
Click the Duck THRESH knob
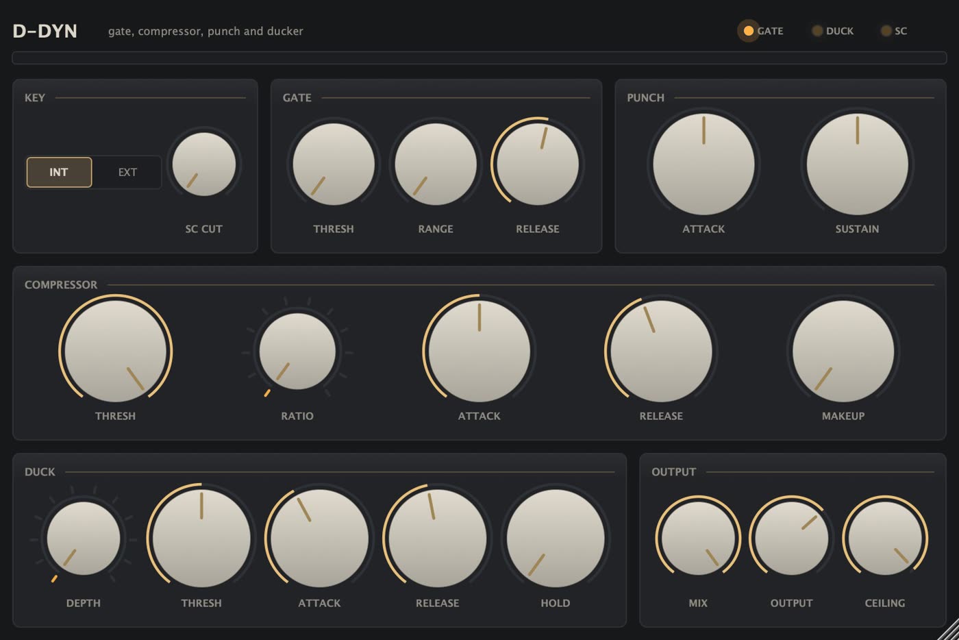click(201, 539)
